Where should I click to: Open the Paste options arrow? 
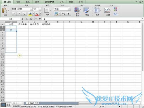(8, 10)
